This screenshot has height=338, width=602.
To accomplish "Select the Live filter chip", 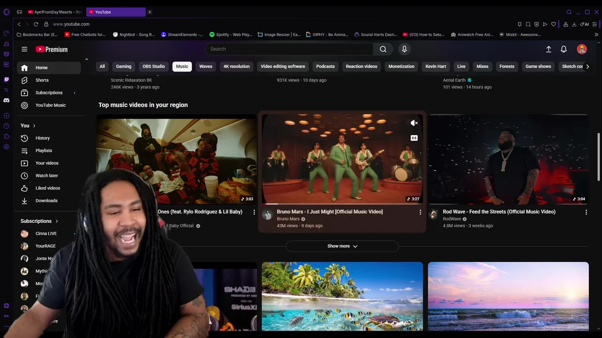I will (x=461, y=66).
